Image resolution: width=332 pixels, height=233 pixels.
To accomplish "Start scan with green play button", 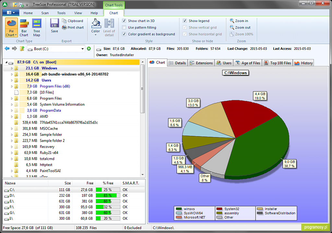I will pyautogui.click(x=89, y=49).
